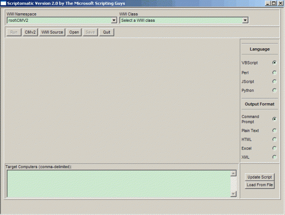Click the root\CIMV2 namespace combo box

(62, 20)
